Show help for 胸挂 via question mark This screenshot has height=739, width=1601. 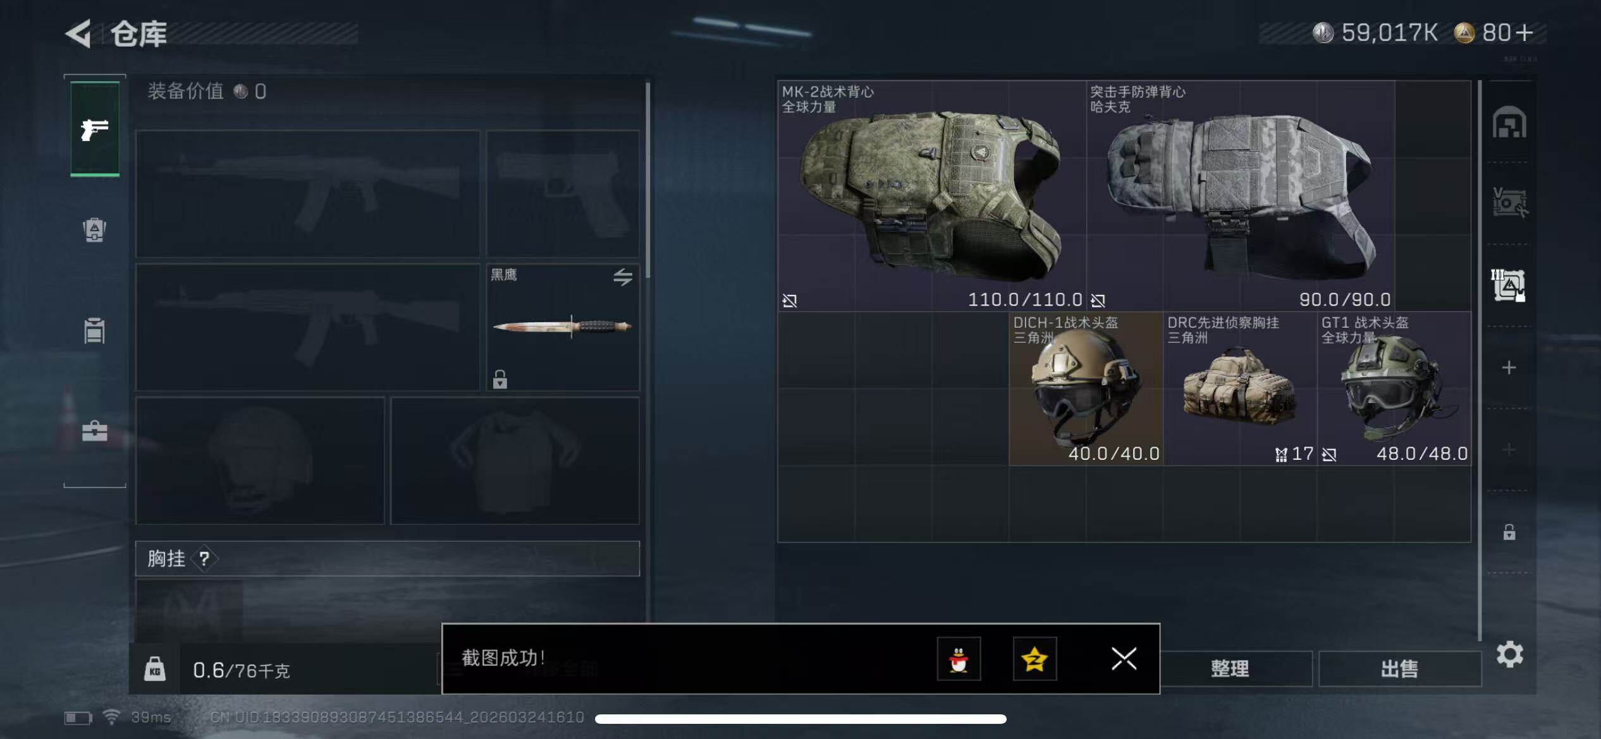[204, 558]
